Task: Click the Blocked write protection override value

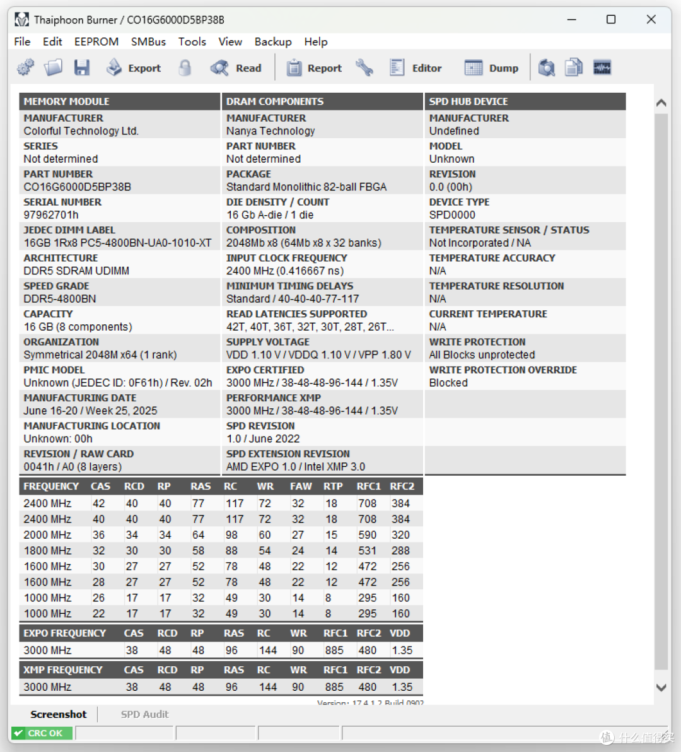Action: coord(448,383)
